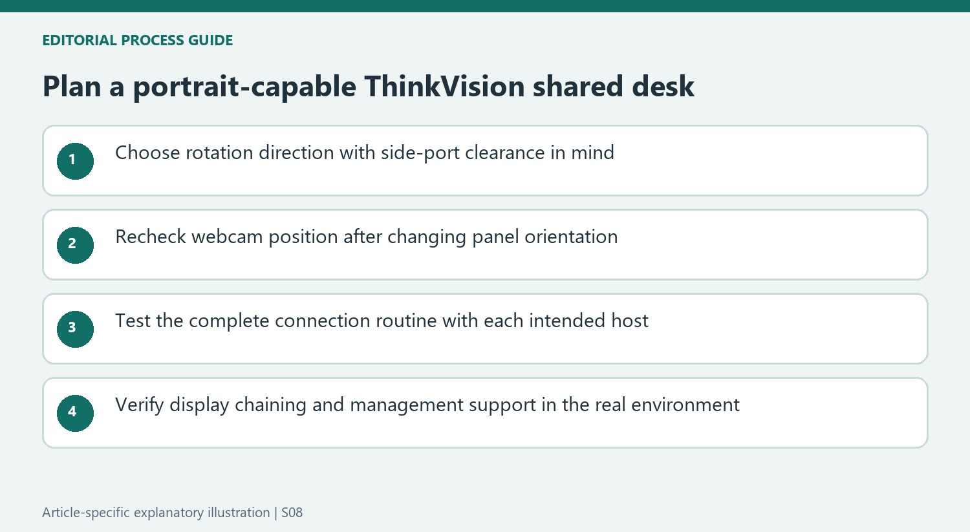Click the step 2 number badge
Viewport: 970px width, 532px height.
[x=75, y=245]
